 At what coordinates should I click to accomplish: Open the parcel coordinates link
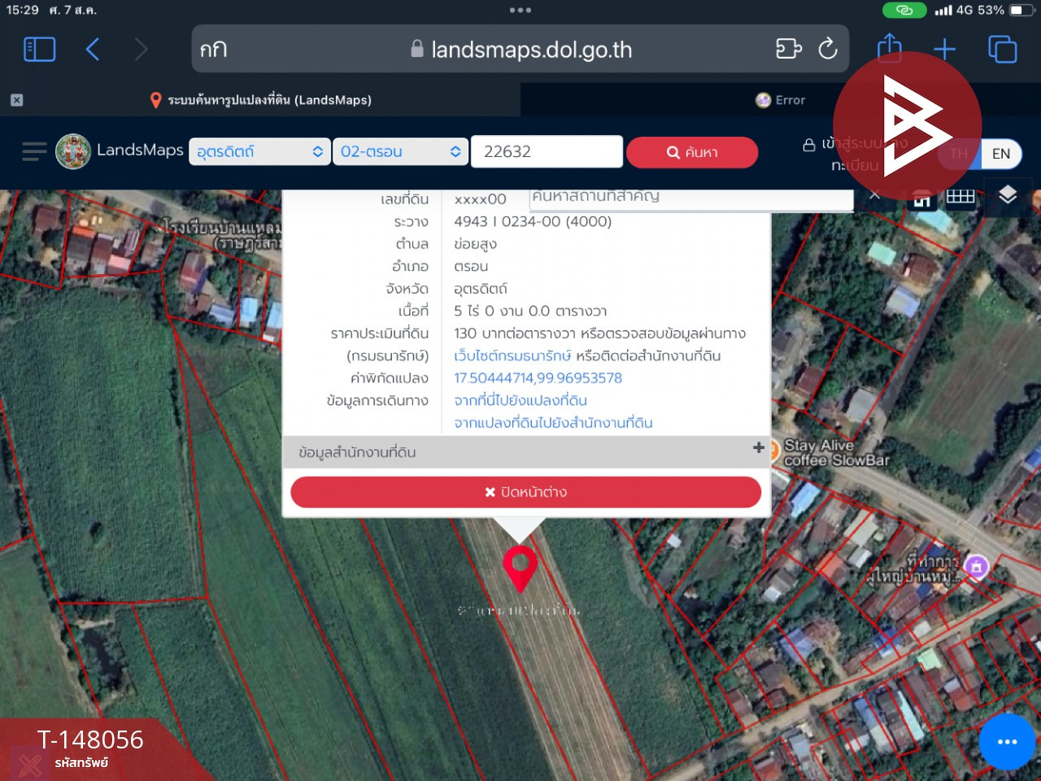tap(538, 377)
